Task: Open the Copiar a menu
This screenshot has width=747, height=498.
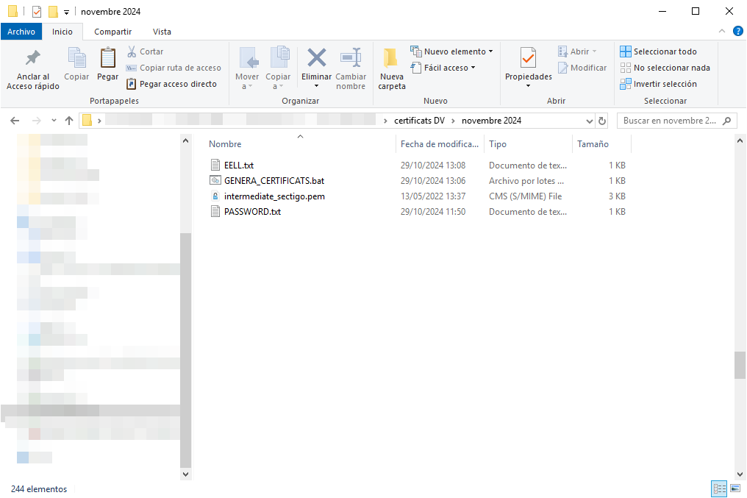Action: coord(278,69)
